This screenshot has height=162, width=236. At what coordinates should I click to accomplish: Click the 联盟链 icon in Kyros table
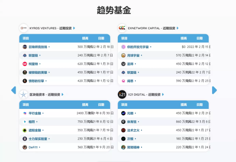25,55
